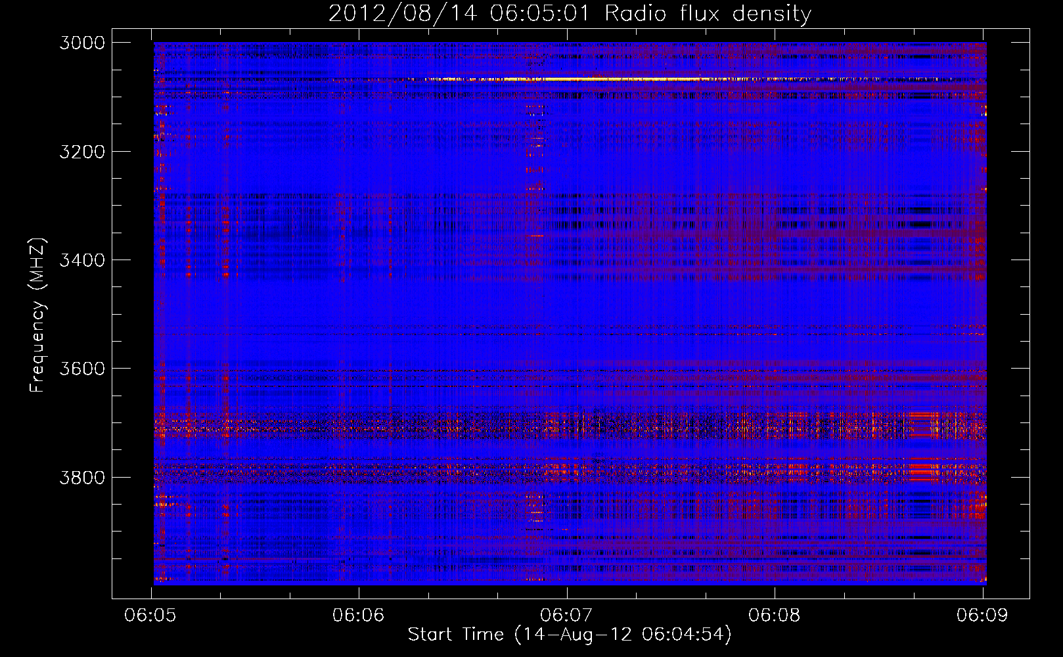Click the 06:05 time tick label
Screen dimensions: 1063x657
click(150, 616)
